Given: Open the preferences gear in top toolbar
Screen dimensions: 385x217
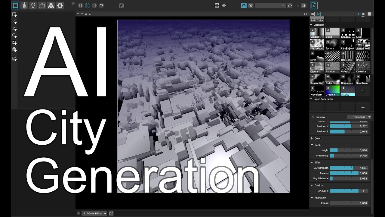Looking at the screenshot, I should click(x=60, y=5).
